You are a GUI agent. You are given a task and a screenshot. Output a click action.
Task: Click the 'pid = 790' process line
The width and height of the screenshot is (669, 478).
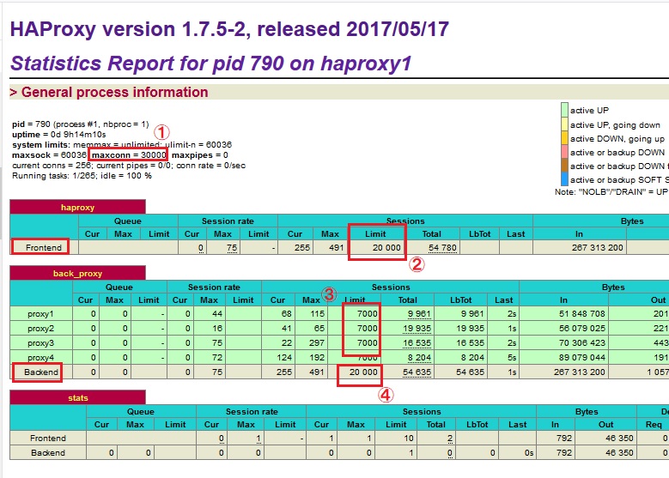coord(80,124)
